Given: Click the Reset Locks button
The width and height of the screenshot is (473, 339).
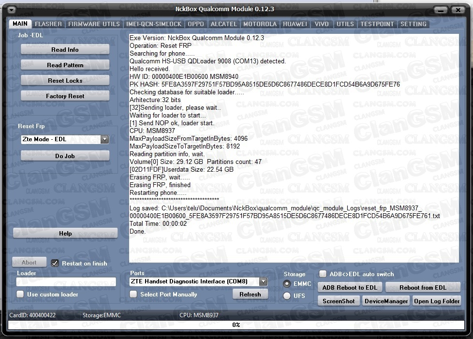Looking at the screenshot, I should click(x=65, y=81).
